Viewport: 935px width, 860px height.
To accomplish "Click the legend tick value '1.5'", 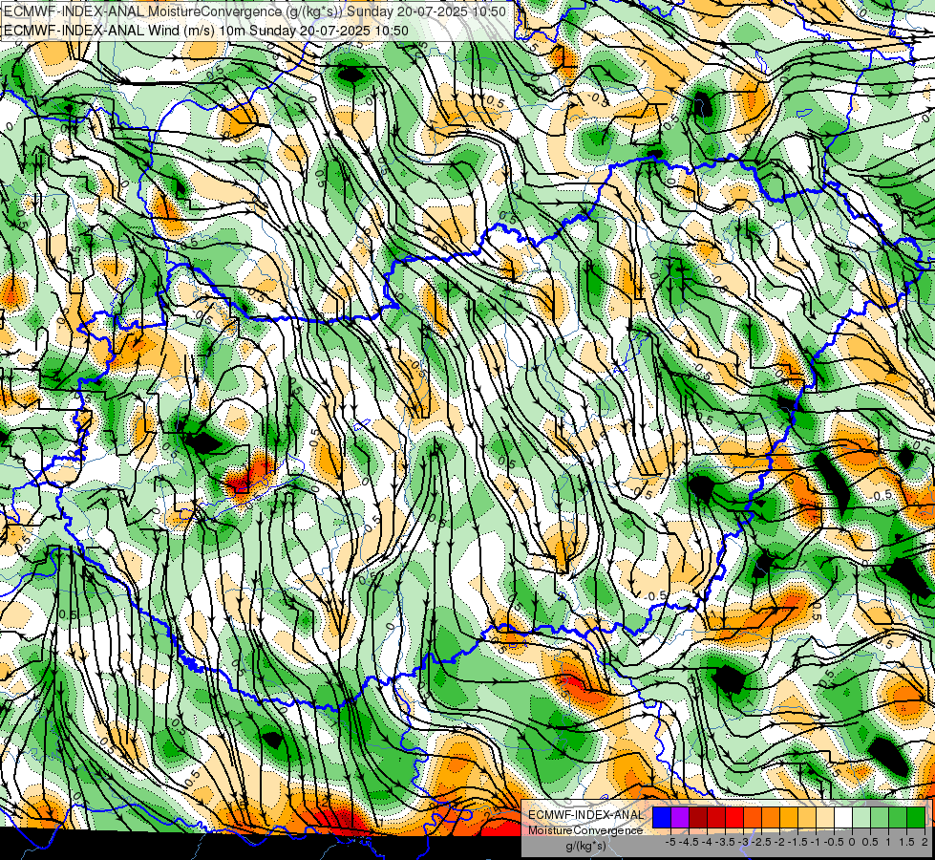I will click(x=907, y=842).
